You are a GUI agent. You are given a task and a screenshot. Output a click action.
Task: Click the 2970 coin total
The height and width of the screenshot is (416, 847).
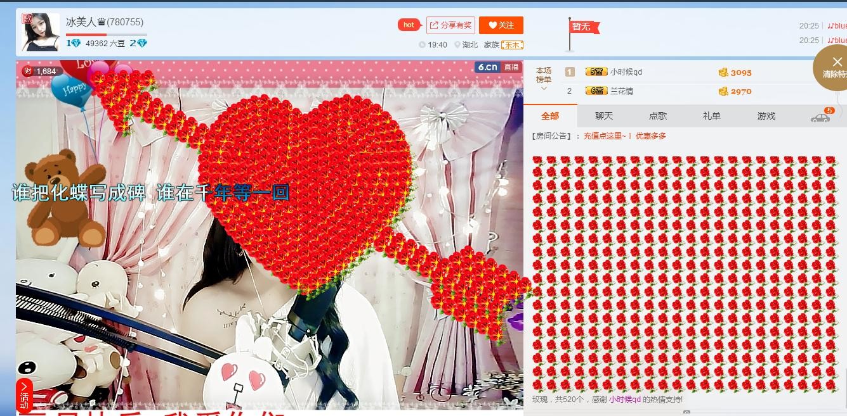[x=741, y=91]
